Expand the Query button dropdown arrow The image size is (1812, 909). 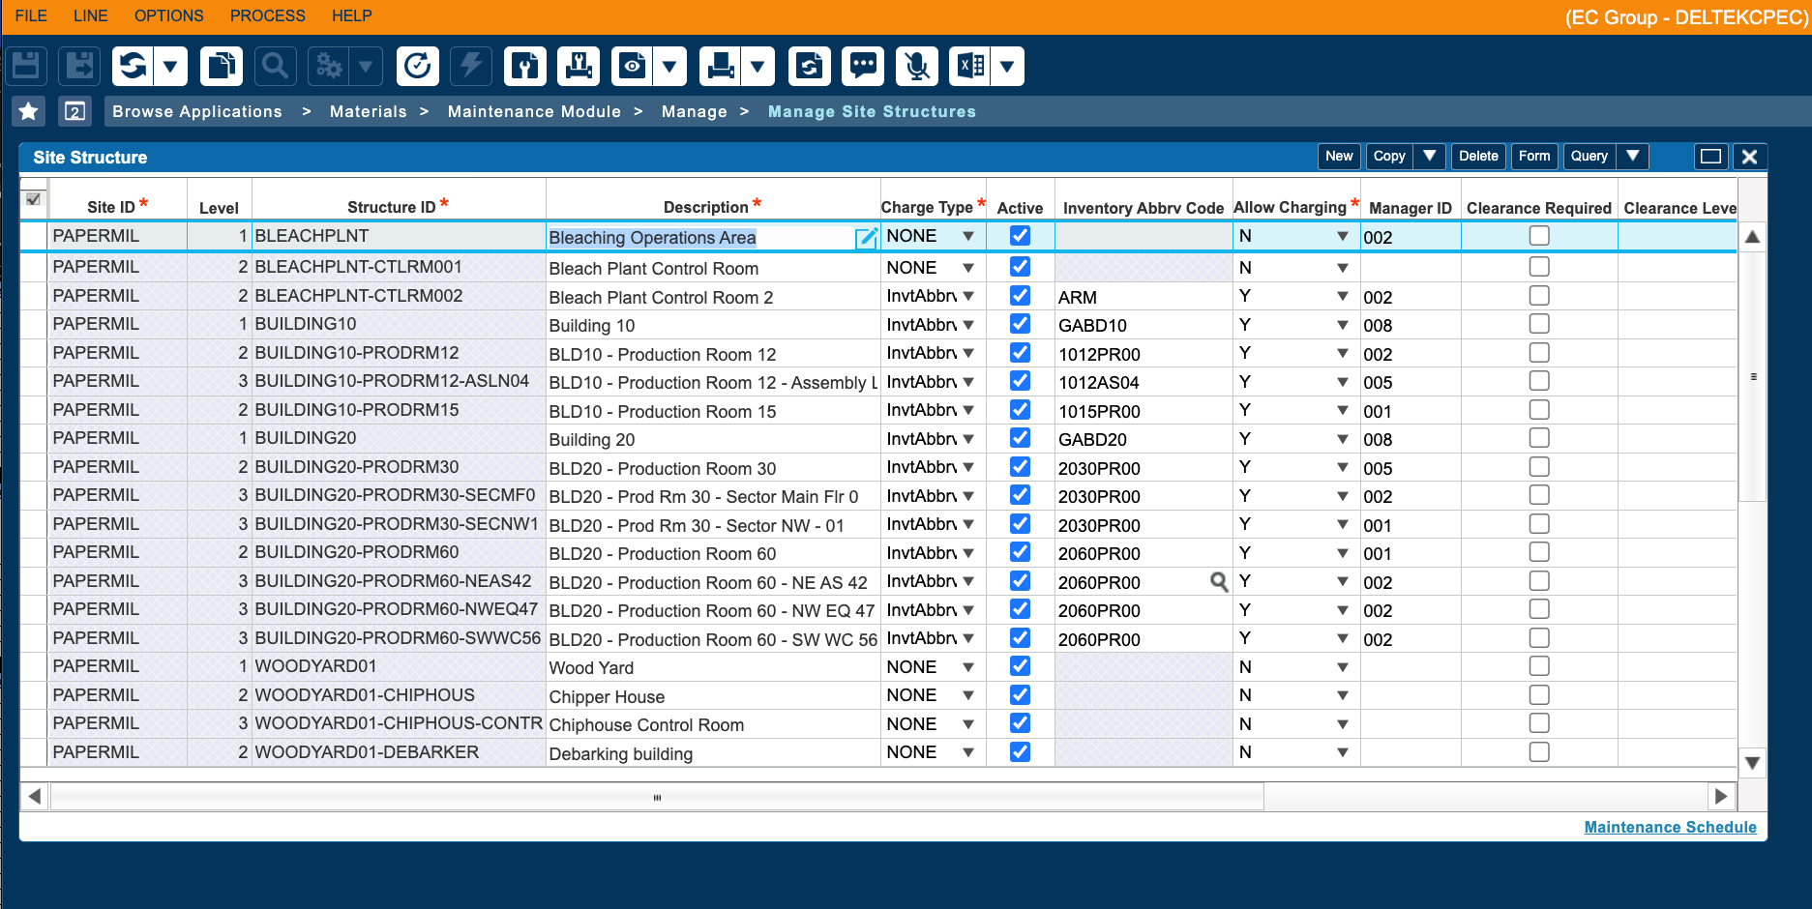(x=1633, y=156)
